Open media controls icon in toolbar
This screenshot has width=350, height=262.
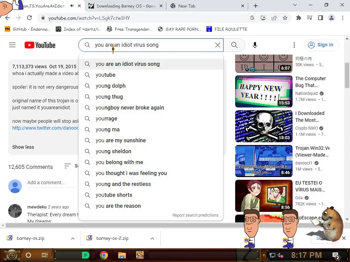click(x=309, y=18)
